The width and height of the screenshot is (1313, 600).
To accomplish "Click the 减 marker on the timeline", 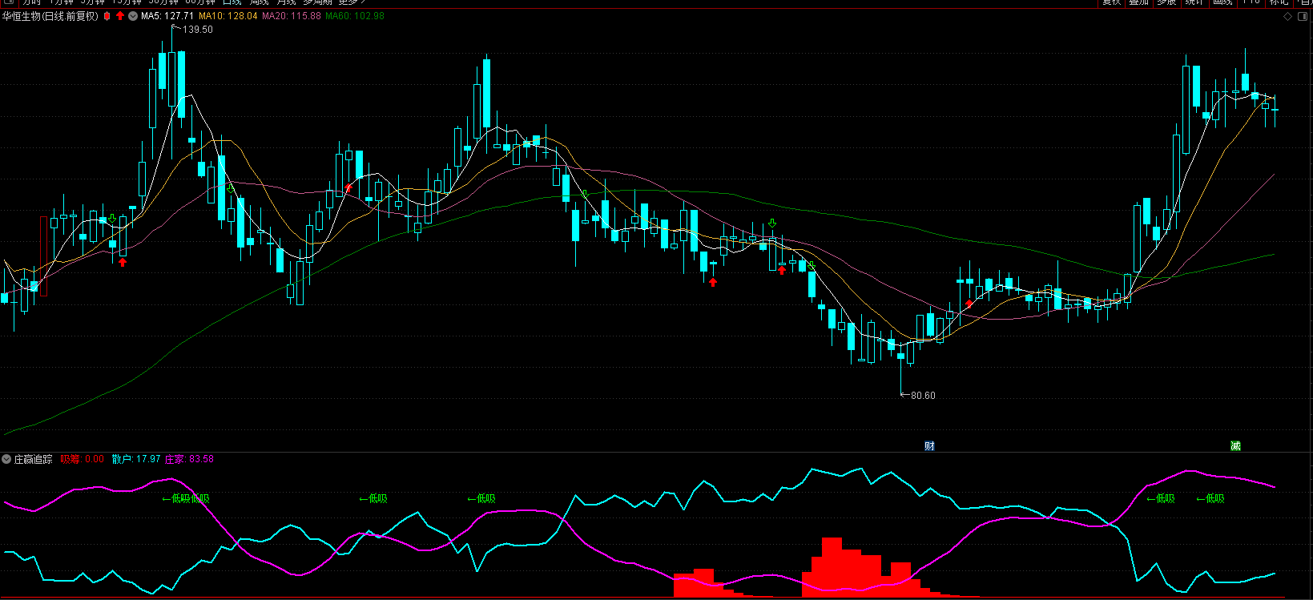I will [1235, 445].
